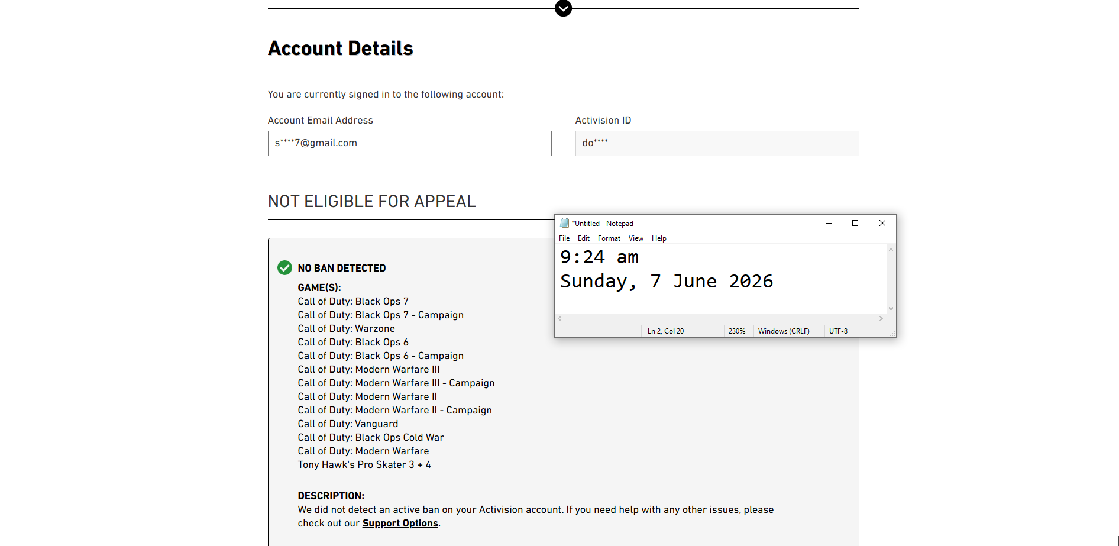Click the green No Ban Detected checkmark icon

pos(284,268)
